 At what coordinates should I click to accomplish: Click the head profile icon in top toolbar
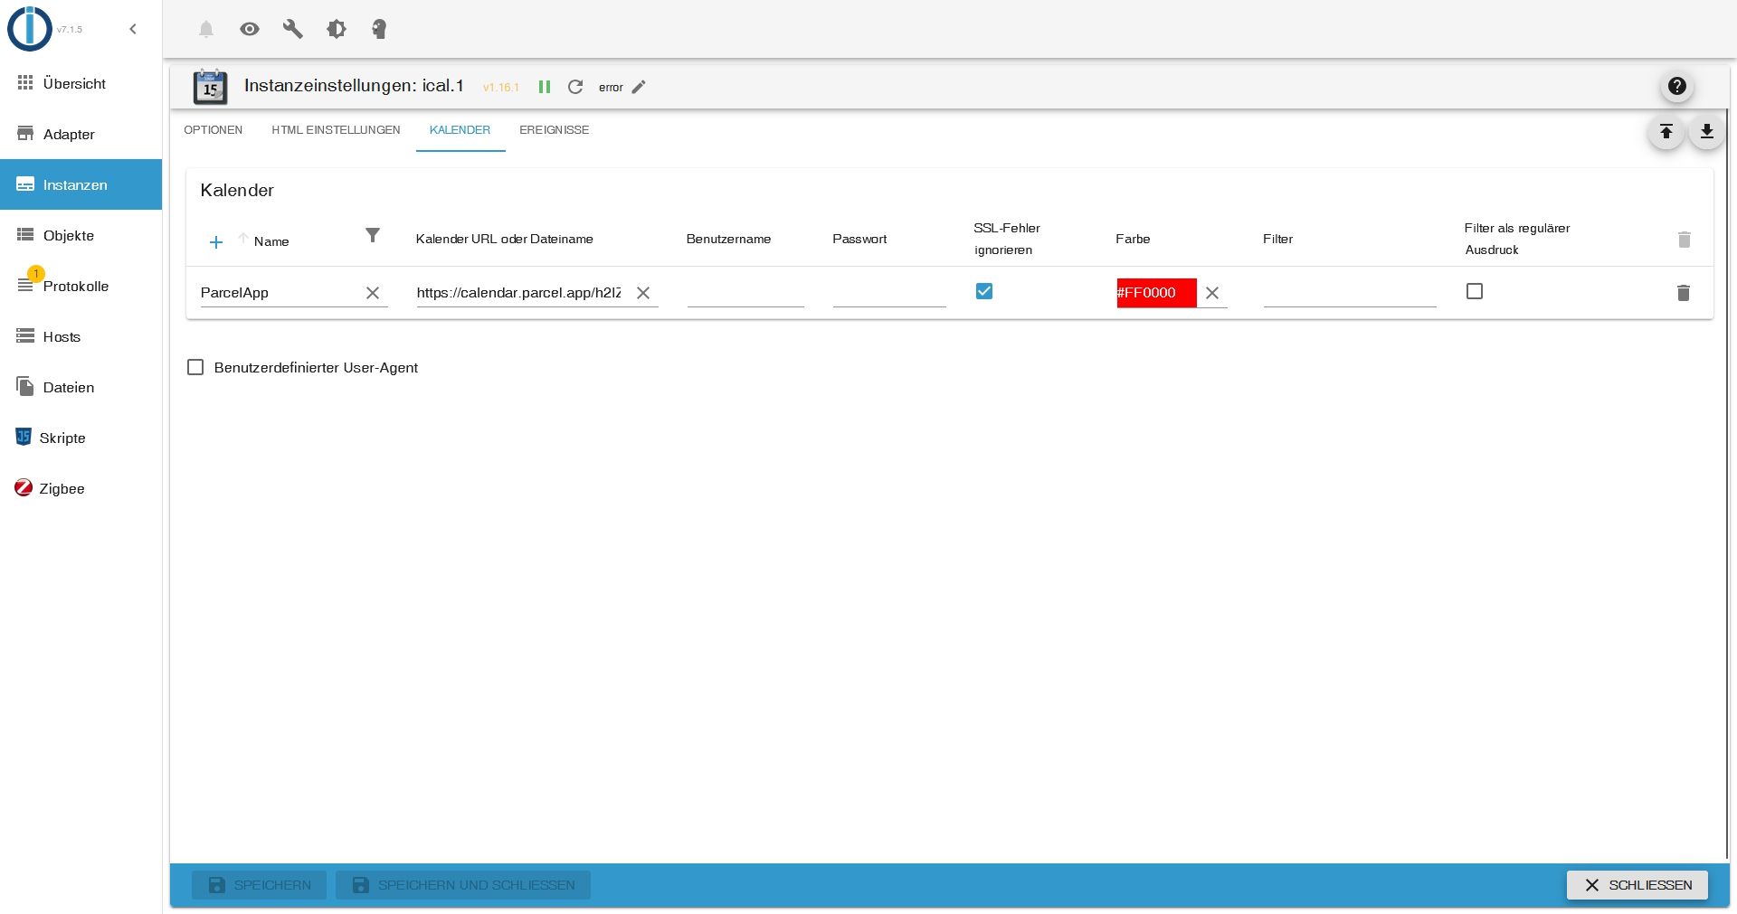click(379, 29)
